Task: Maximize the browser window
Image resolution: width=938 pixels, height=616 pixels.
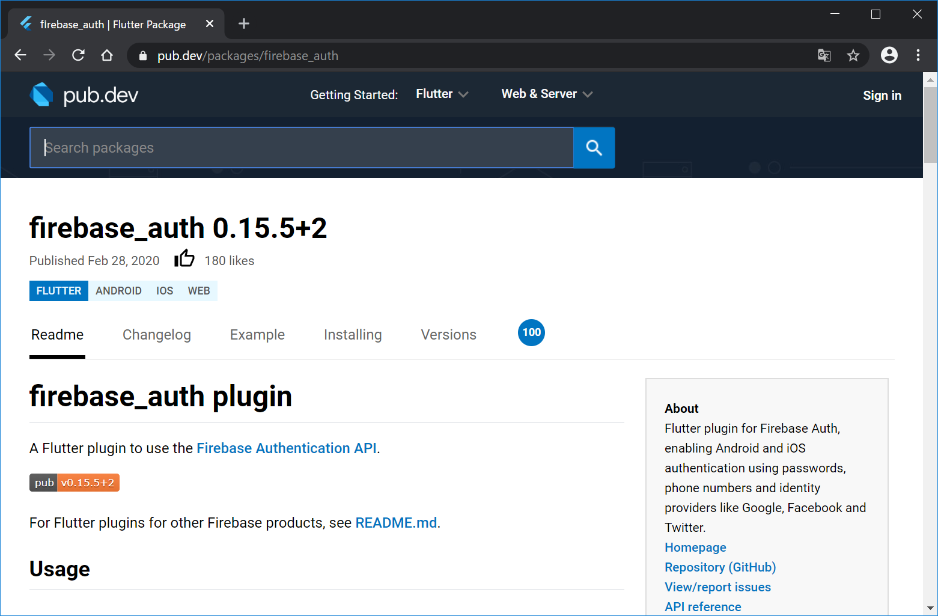Action: tap(876, 14)
